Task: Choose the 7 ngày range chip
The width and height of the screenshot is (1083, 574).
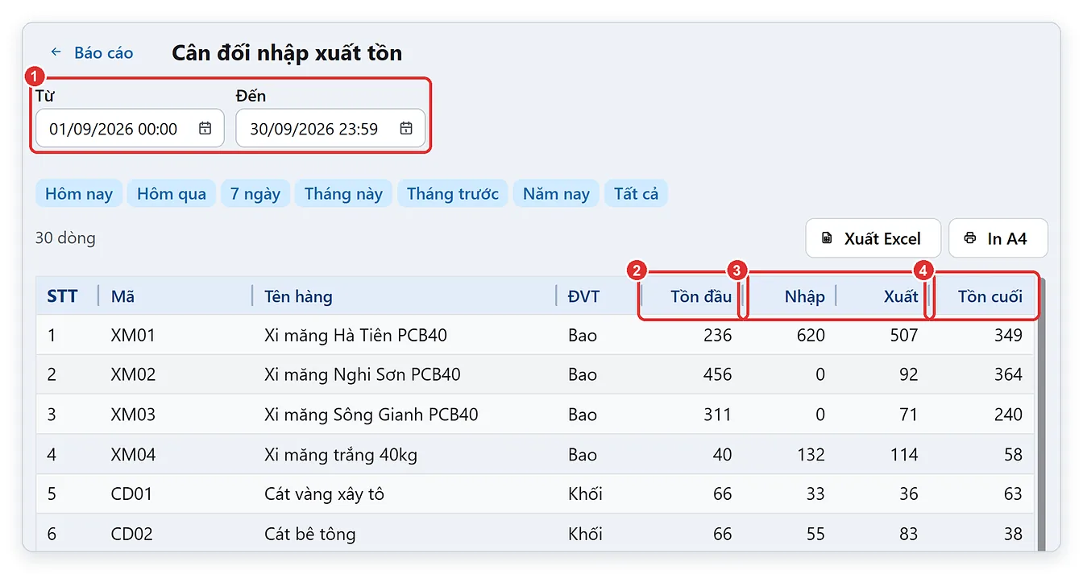Action: point(255,193)
